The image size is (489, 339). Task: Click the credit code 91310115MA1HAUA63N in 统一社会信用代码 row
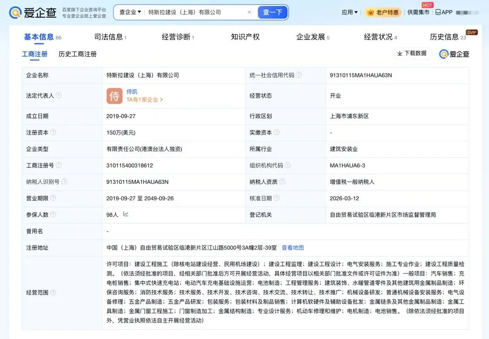point(361,75)
